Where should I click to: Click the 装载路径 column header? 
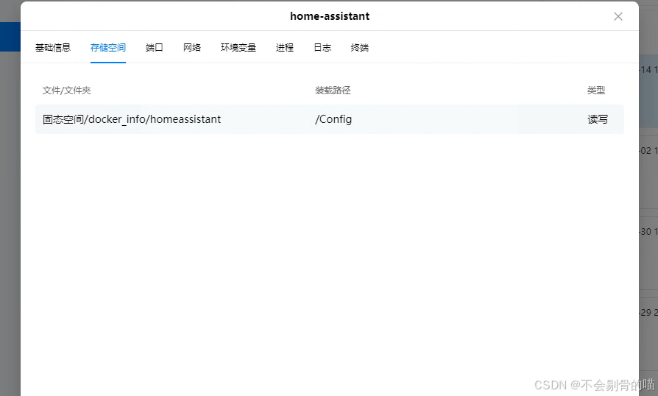333,91
